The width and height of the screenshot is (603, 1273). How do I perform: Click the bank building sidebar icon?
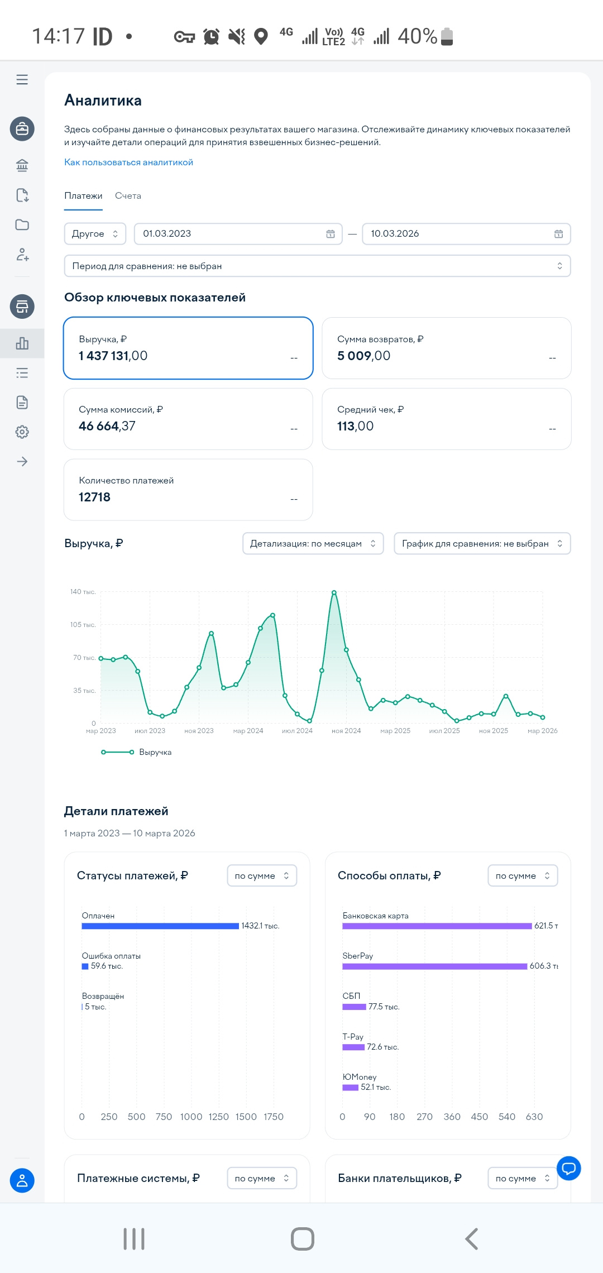pyautogui.click(x=22, y=165)
